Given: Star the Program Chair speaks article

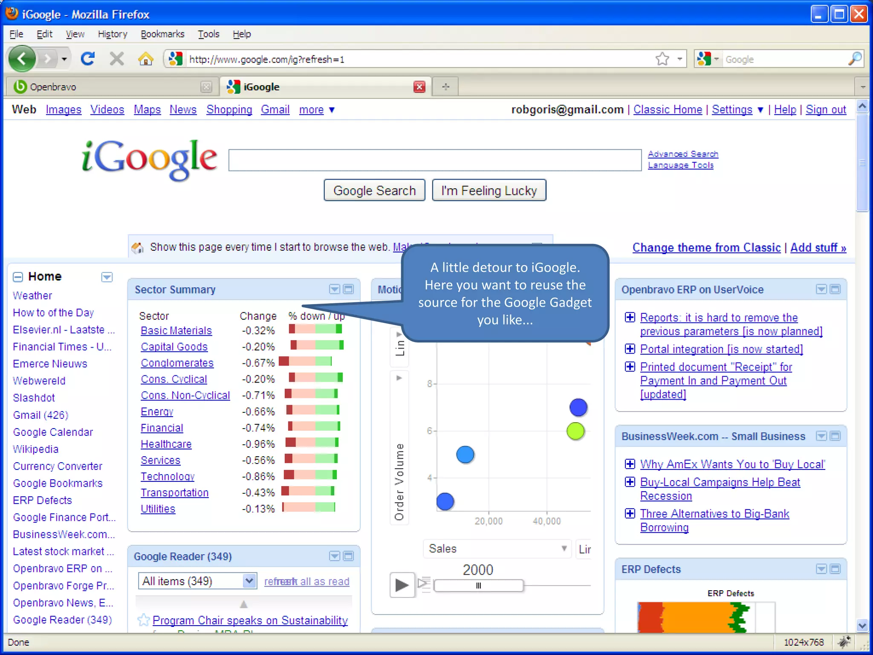Looking at the screenshot, I should tap(144, 620).
